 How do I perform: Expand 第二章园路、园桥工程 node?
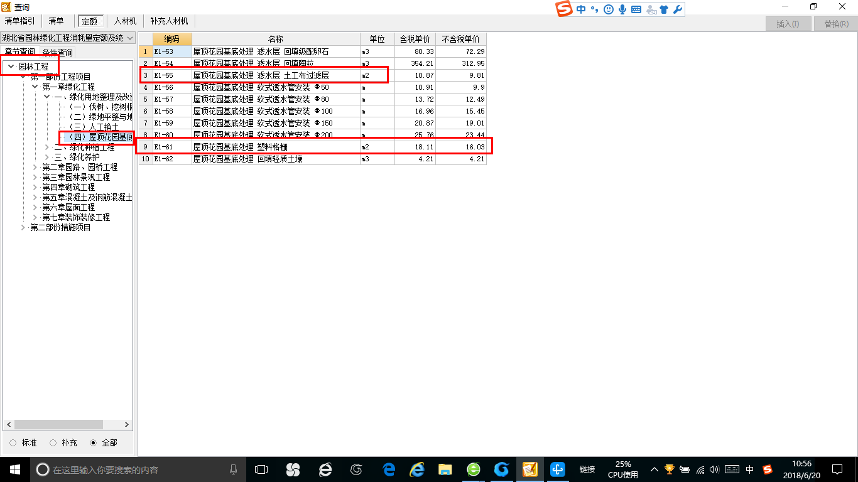[35, 167]
